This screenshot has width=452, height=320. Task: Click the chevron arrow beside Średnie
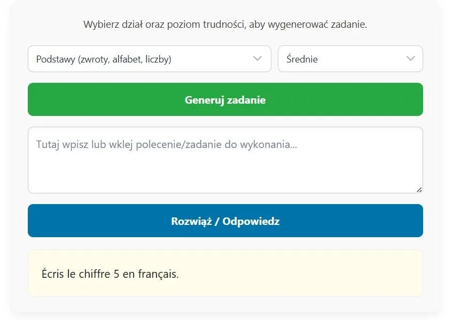(x=410, y=58)
